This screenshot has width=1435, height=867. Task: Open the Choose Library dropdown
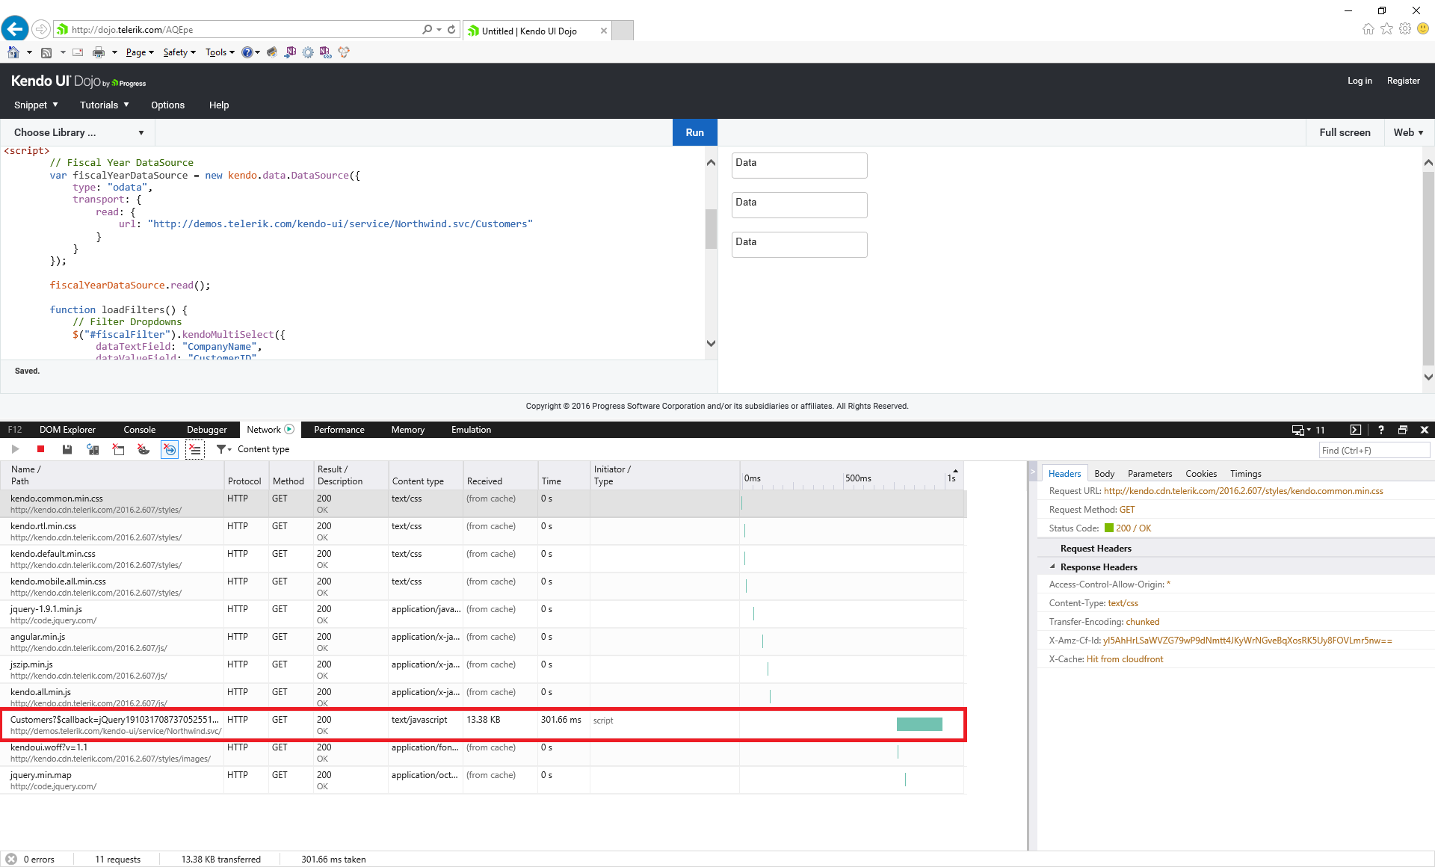(78, 132)
